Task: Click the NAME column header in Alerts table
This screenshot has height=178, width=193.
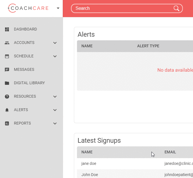Action: coord(87,46)
